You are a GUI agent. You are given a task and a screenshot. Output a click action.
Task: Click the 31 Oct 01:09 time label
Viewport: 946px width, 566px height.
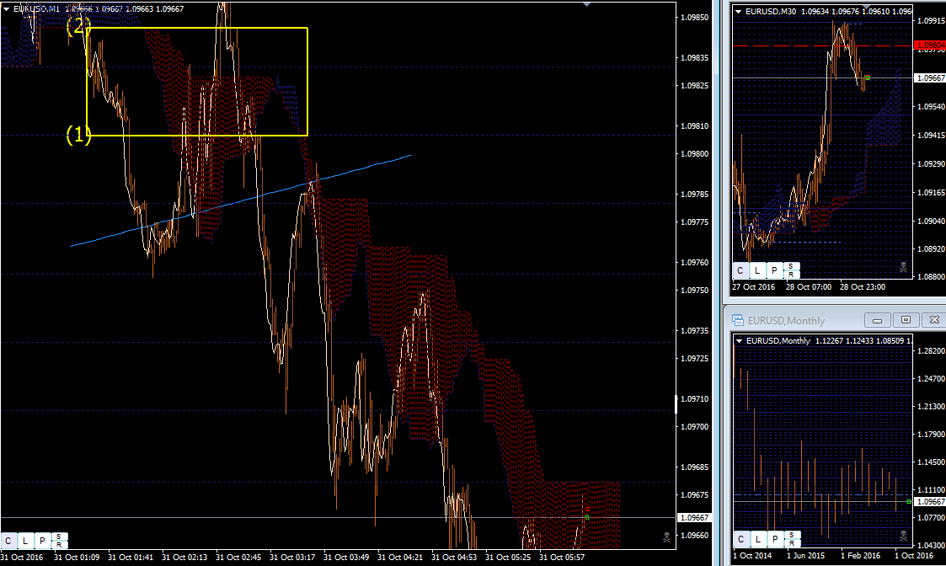point(77,557)
